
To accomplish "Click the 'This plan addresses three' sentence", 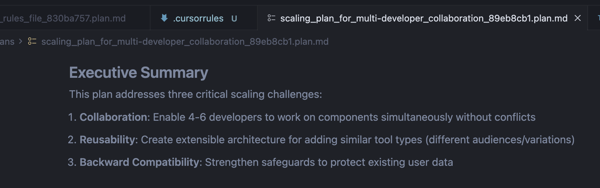I will pyautogui.click(x=195, y=94).
